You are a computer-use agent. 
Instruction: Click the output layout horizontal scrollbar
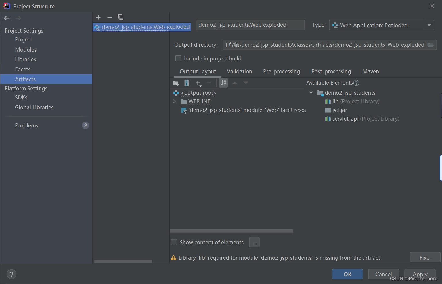pyautogui.click(x=232, y=231)
